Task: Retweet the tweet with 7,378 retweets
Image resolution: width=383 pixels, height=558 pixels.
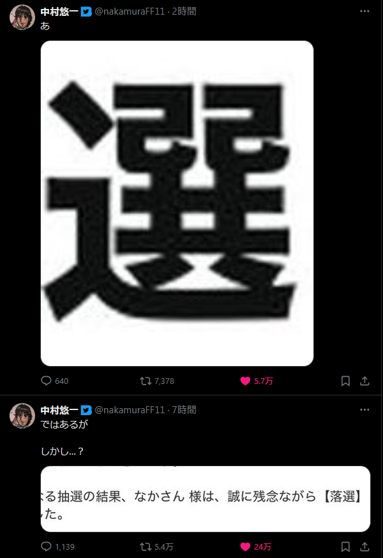Action: (x=157, y=381)
